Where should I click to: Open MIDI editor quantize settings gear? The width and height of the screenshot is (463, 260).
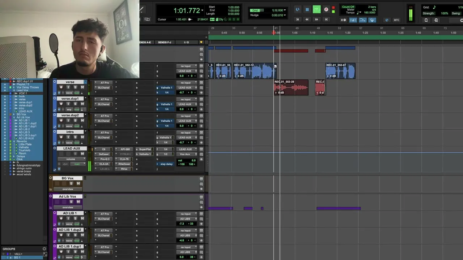coord(462,20)
